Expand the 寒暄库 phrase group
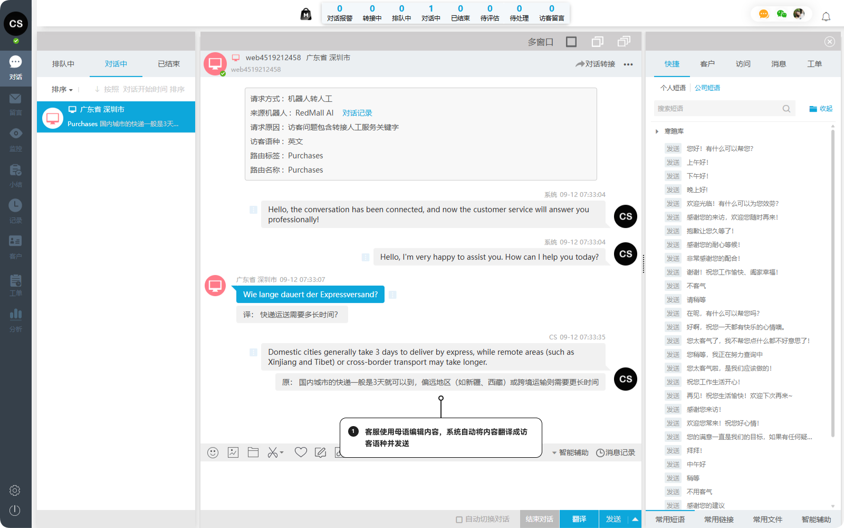Image resolution: width=844 pixels, height=528 pixels. (x=657, y=131)
